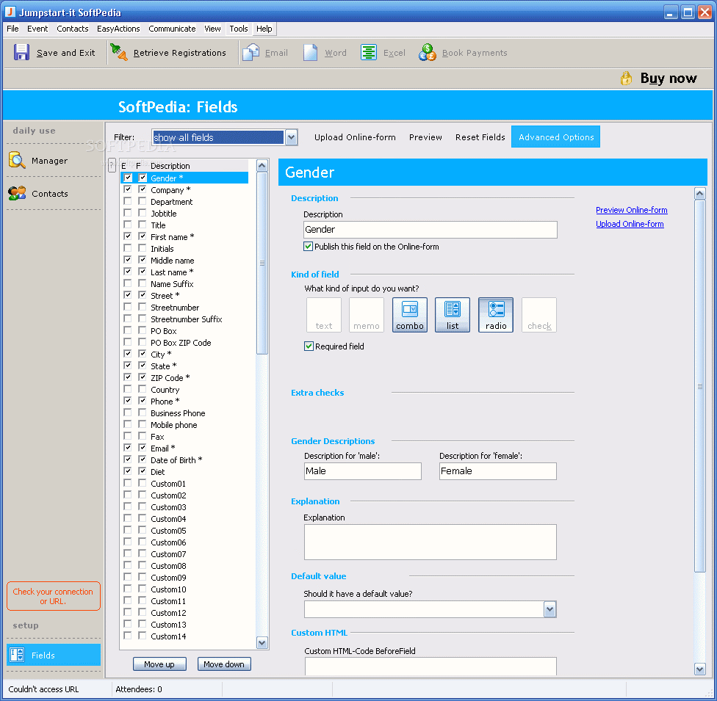
Task: Toggle the E checkbox for Company
Action: pos(128,189)
